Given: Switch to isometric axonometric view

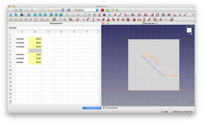Looking at the screenshot, I should (x=29, y=15).
